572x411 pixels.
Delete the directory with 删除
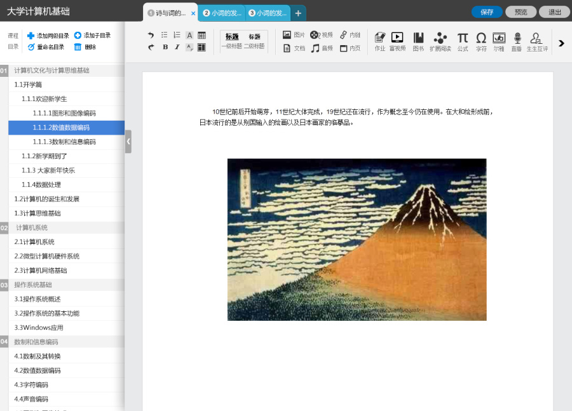click(x=85, y=47)
